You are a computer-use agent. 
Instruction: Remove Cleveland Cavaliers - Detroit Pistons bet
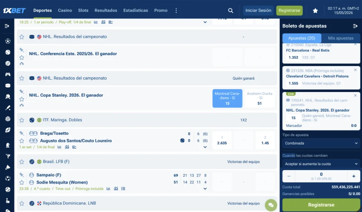point(355,70)
